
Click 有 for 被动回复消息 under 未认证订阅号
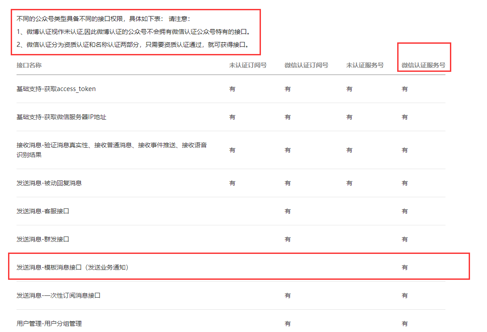(x=232, y=183)
